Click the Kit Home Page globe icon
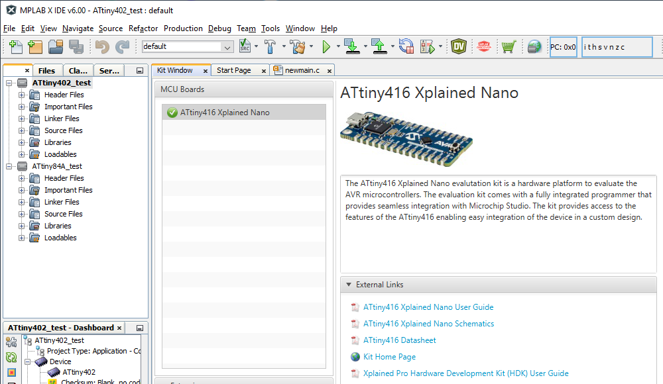663x384 pixels. pyautogui.click(x=355, y=357)
